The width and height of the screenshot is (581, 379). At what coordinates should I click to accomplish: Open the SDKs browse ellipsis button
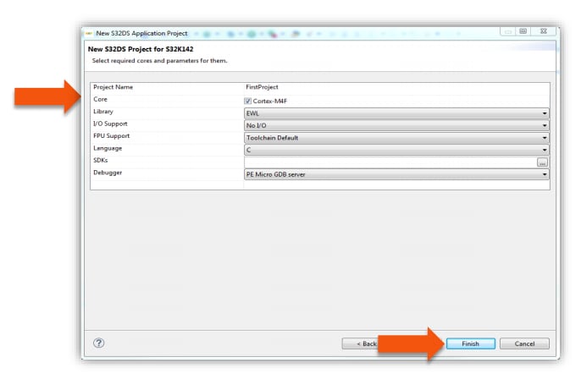point(542,162)
